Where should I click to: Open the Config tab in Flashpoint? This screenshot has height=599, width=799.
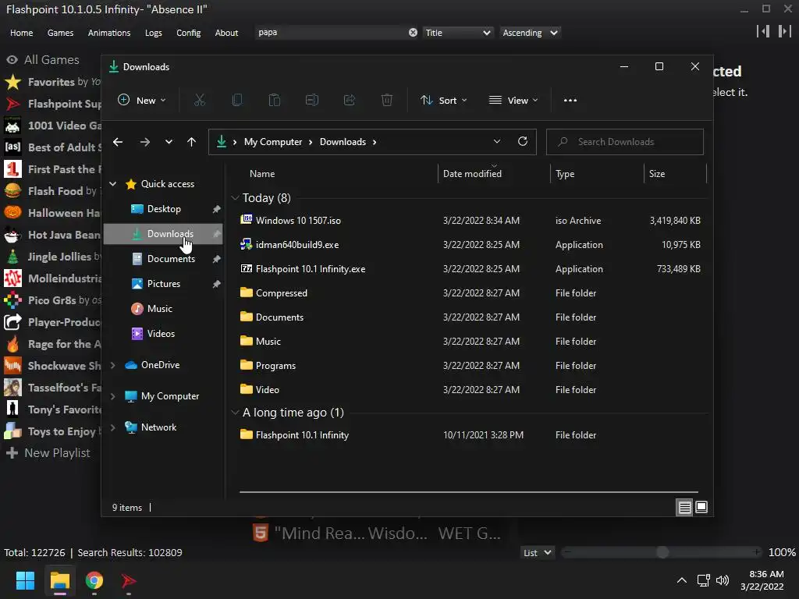tap(189, 33)
